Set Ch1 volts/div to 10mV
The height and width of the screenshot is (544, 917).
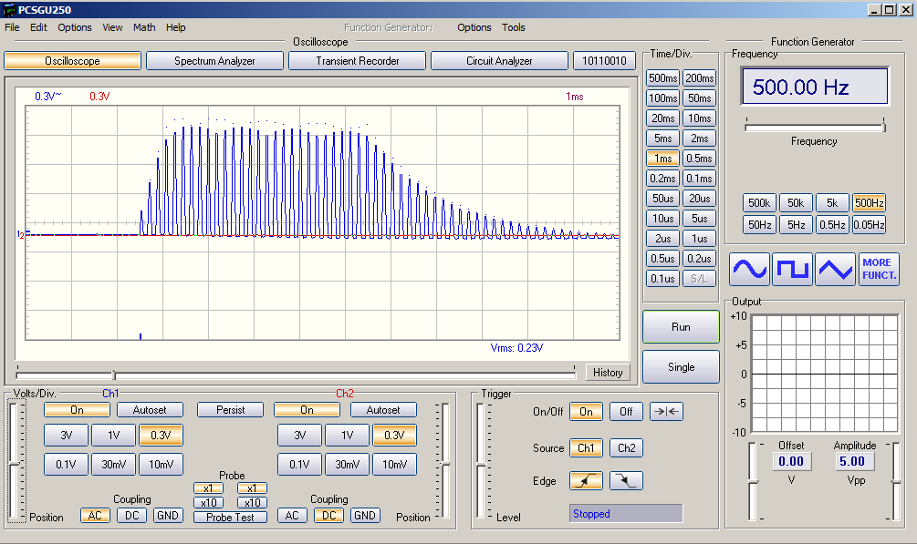tap(161, 465)
